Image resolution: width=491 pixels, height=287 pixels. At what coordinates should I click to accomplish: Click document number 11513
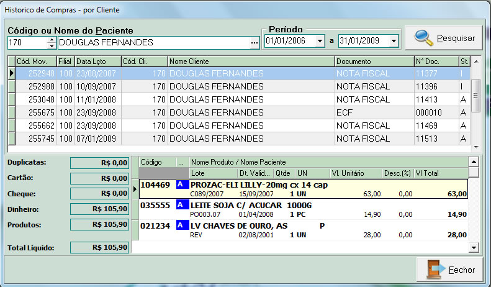[x=436, y=139]
